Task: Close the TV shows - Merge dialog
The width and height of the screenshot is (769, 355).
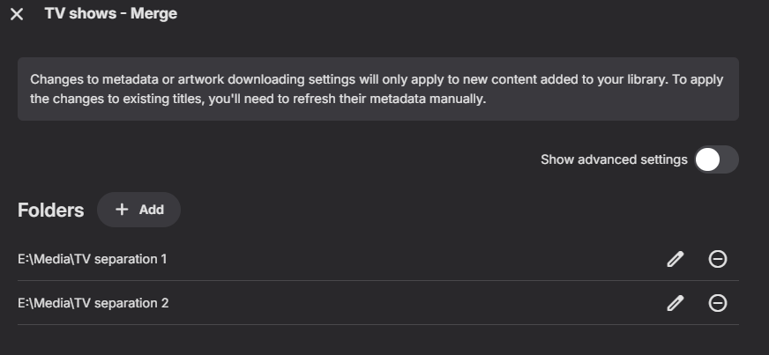Action: point(17,15)
